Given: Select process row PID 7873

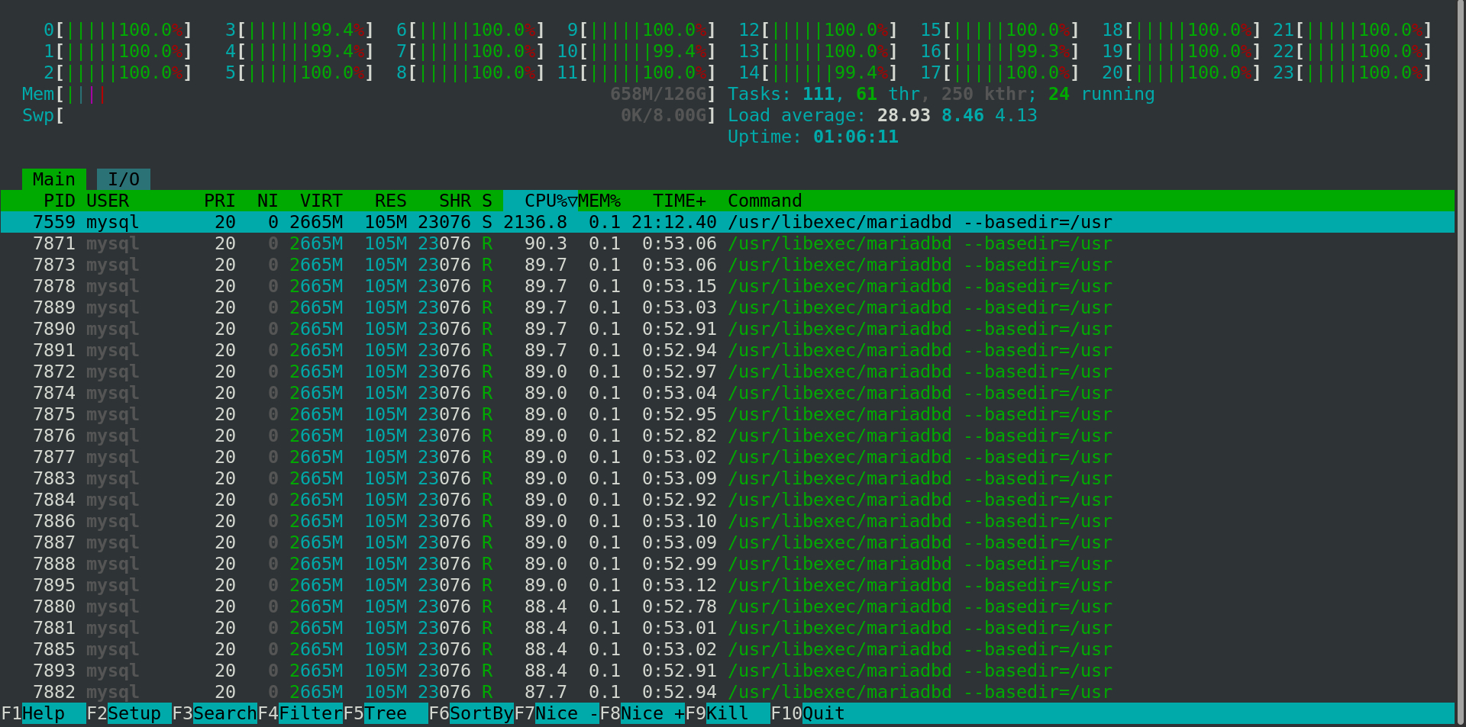Looking at the screenshot, I should click(728, 265).
